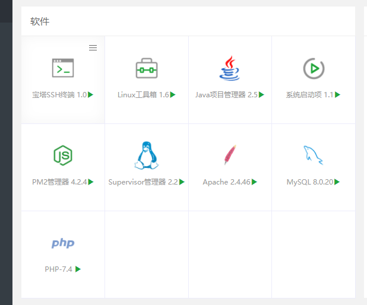Image resolution: width=367 pixels, height=305 pixels.
Task: Open the Java项目管理器 2.5 link
Action: [227, 95]
